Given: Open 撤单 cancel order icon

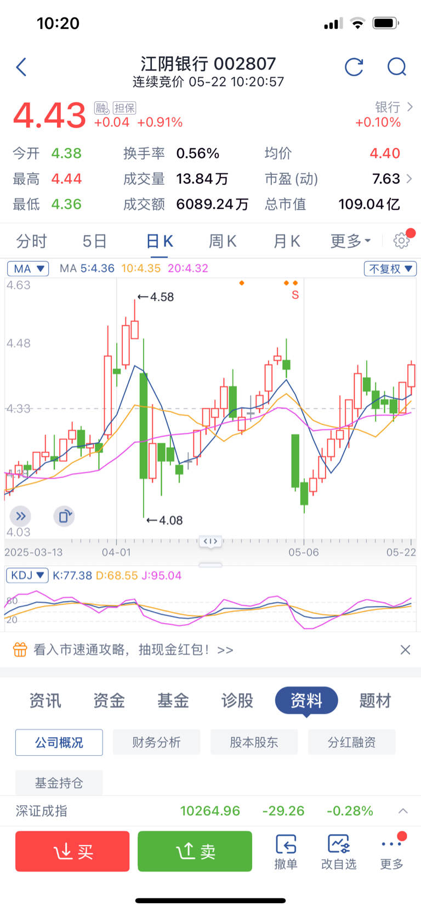Looking at the screenshot, I should coord(286,852).
